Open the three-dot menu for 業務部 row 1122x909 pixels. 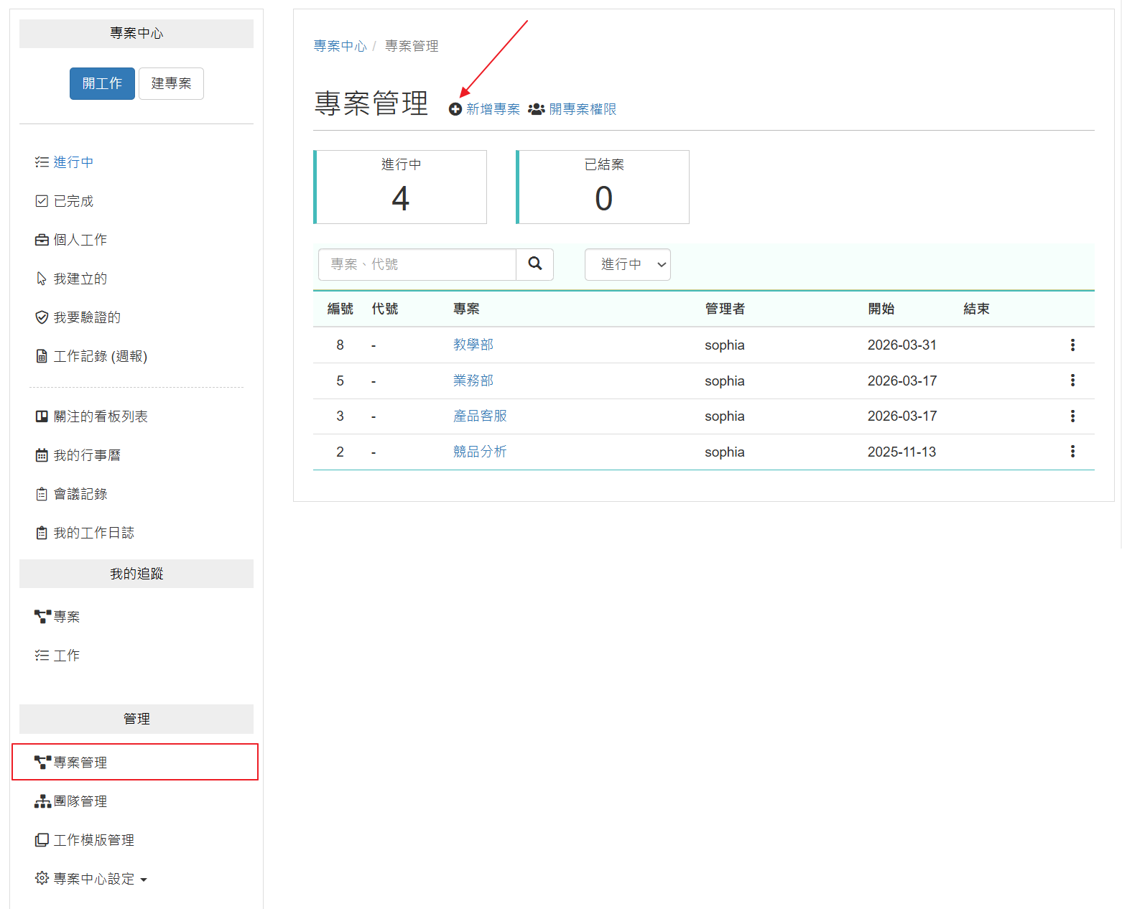coord(1072,381)
